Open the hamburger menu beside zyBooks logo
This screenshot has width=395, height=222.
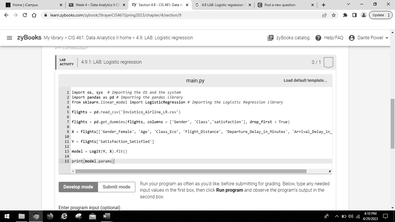9,37
